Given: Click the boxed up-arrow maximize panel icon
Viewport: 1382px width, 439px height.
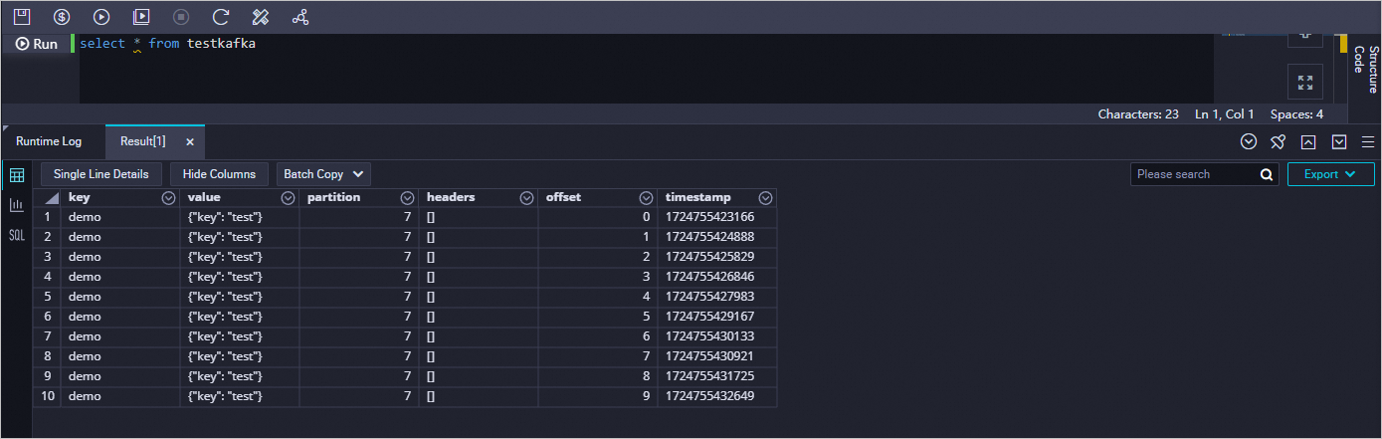Looking at the screenshot, I should coord(1308,141).
